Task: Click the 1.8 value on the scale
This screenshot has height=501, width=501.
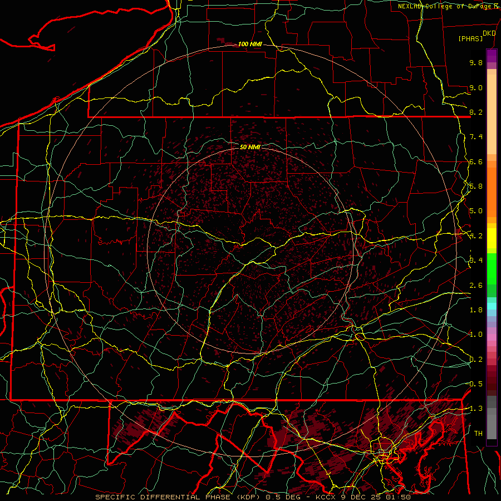Action: [476, 310]
